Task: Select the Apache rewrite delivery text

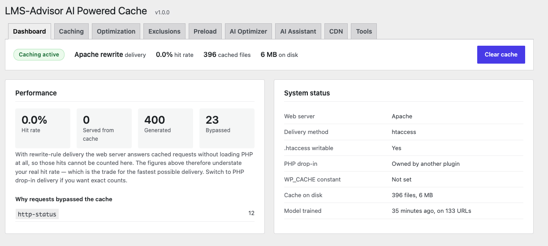Action: (x=110, y=55)
